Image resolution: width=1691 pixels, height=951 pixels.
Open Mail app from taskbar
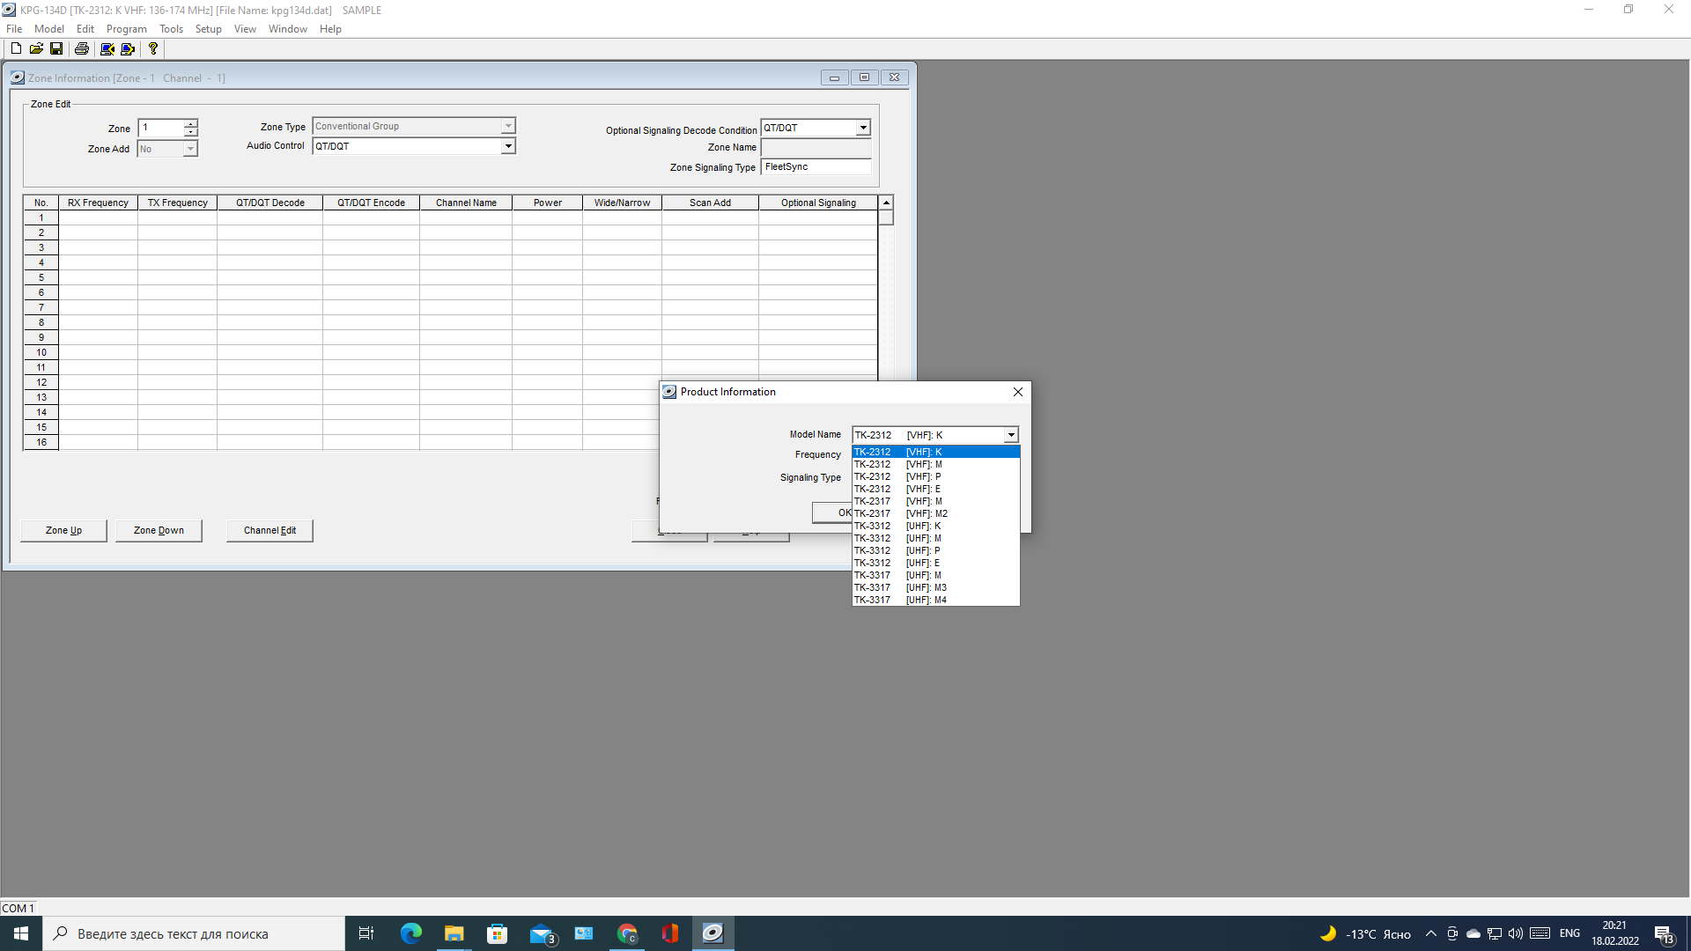point(541,933)
